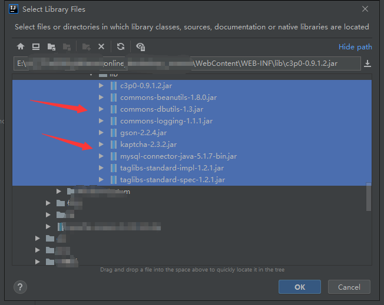Click Hide path link

coord(355,46)
